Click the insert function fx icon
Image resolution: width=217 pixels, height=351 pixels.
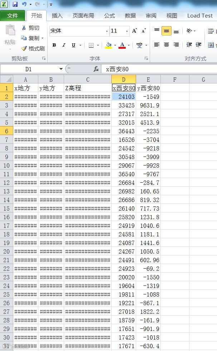pos(96,69)
